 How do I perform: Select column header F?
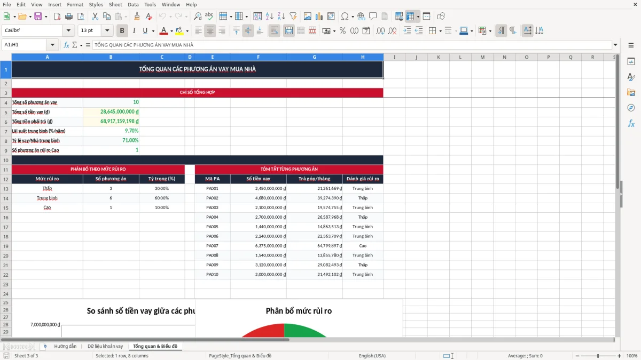click(x=259, y=57)
